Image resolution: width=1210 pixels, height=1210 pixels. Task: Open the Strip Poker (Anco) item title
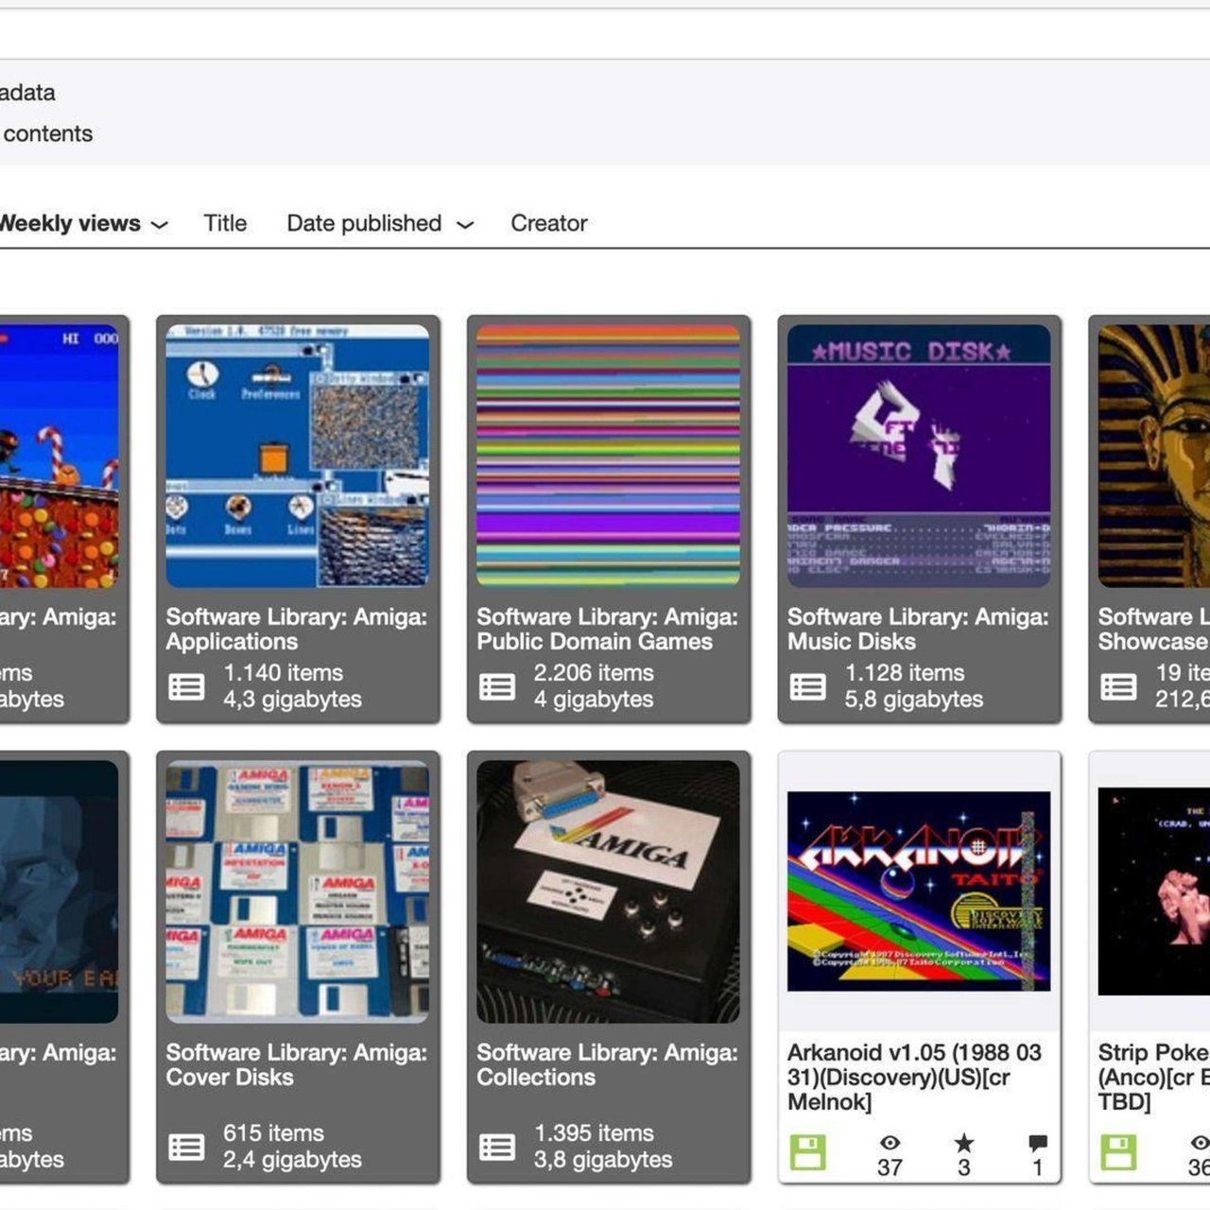1153,1077
